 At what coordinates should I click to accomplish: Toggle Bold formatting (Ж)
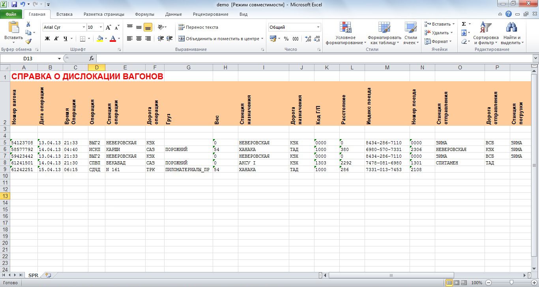[47, 39]
